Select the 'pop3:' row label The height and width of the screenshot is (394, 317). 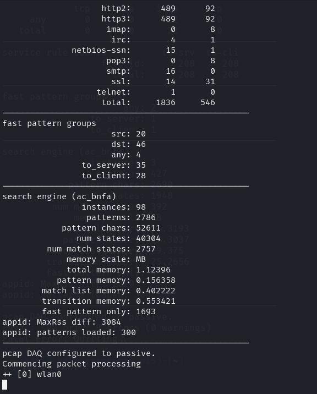click(x=118, y=61)
